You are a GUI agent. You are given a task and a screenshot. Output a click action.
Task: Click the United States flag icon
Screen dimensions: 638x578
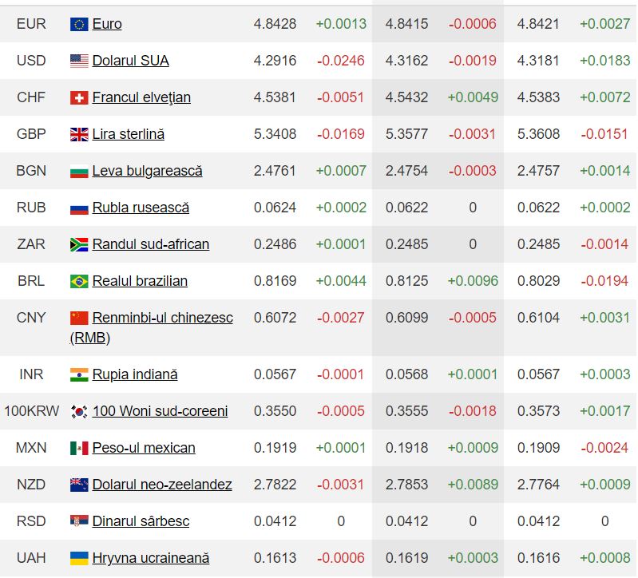click(79, 61)
